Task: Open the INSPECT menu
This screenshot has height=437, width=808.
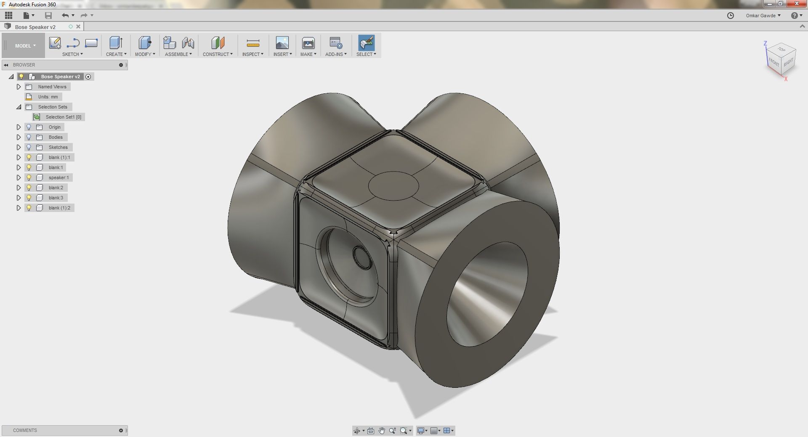Action: coord(252,54)
